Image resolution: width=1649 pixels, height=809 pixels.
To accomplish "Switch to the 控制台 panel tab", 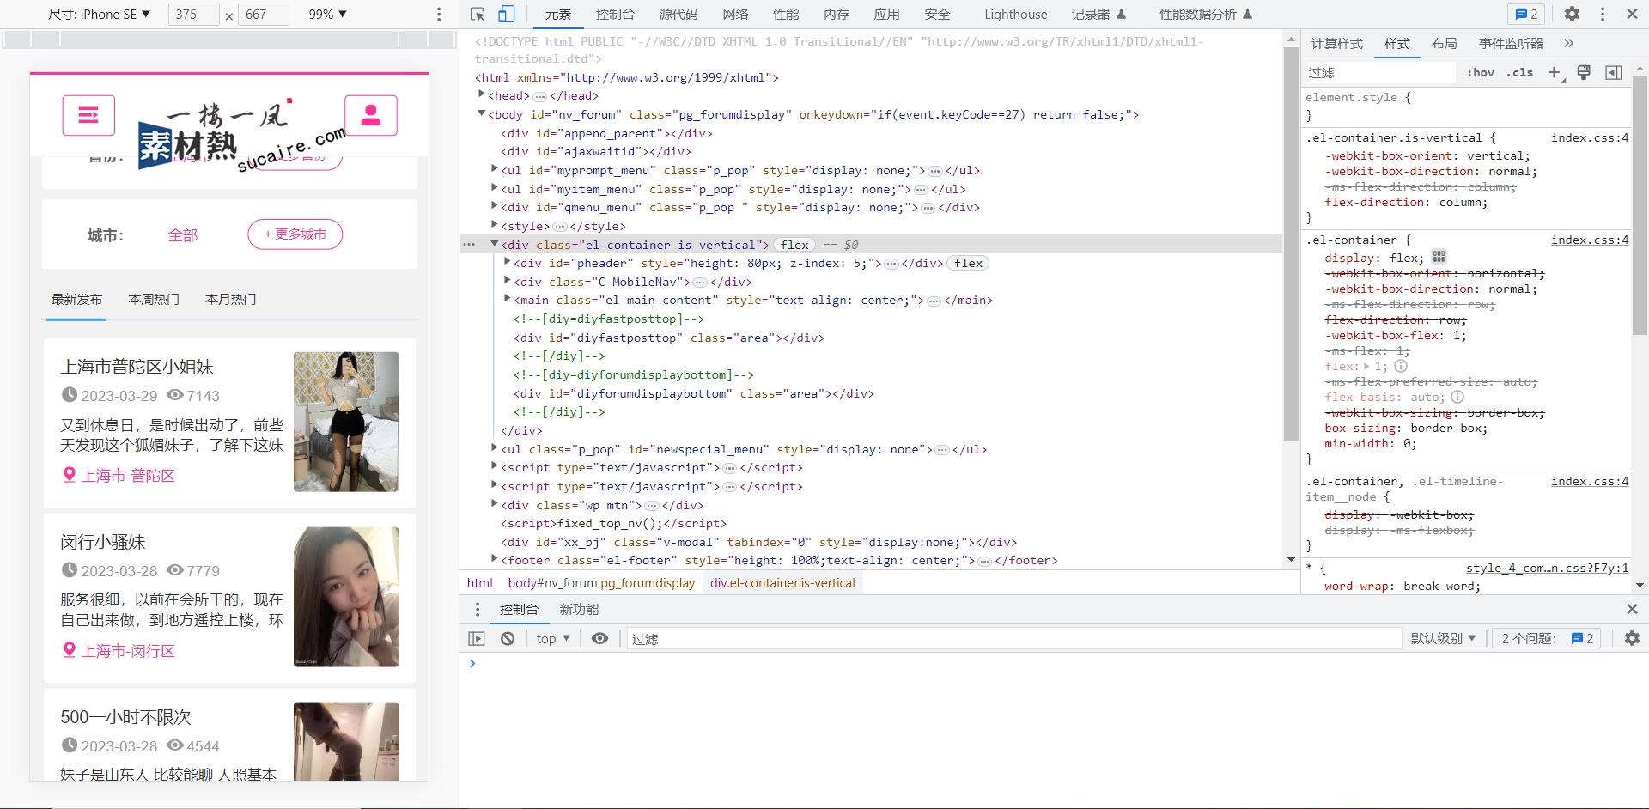I will (x=615, y=14).
